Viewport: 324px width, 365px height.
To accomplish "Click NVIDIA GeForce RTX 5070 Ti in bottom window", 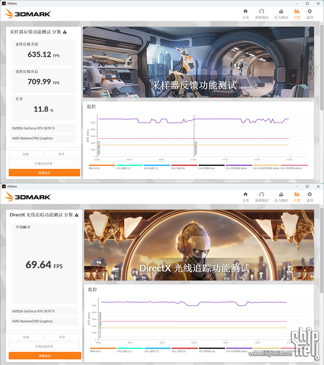I will coord(44,311).
